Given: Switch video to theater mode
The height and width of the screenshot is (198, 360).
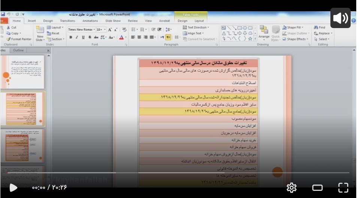Looking at the screenshot, I should (x=318, y=188).
